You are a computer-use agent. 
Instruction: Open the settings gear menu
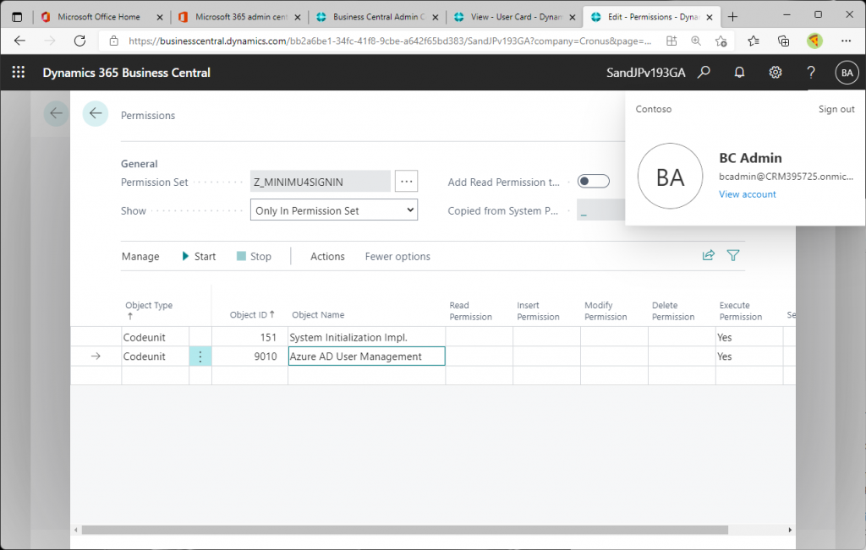(x=776, y=73)
